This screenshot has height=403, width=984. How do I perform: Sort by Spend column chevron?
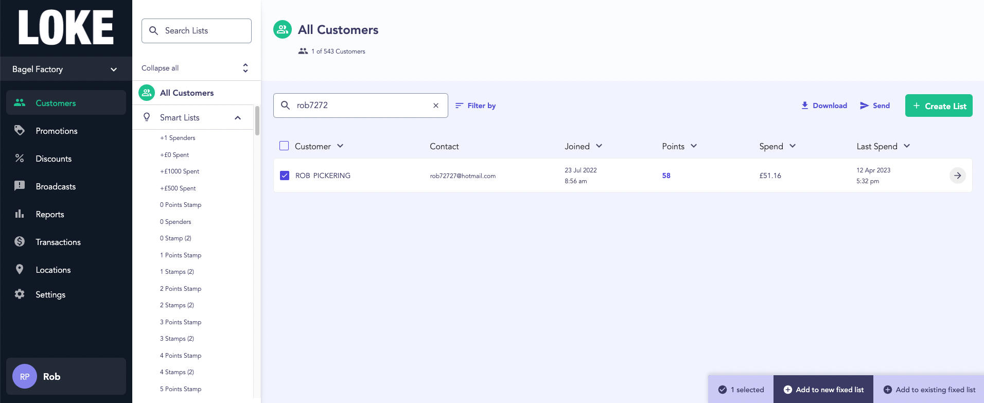pyautogui.click(x=793, y=146)
